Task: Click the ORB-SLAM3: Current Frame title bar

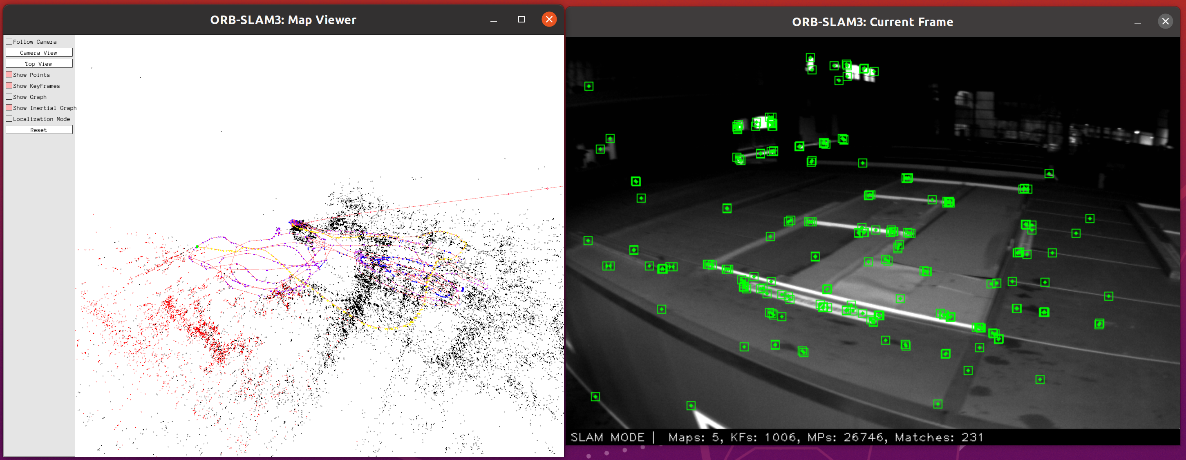Action: [x=872, y=22]
